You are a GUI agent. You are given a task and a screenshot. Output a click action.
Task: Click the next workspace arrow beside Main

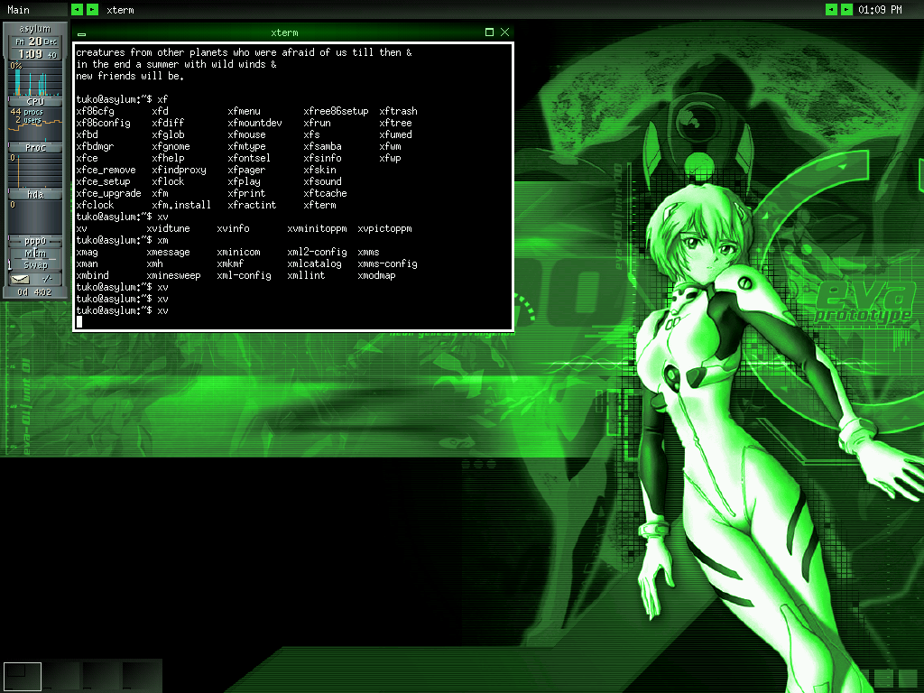coord(92,9)
